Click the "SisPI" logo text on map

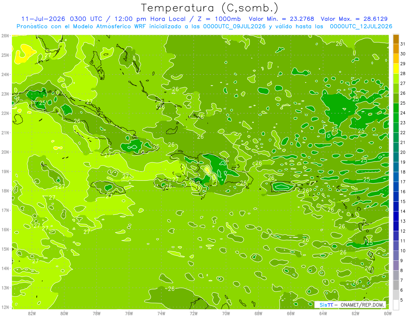pos(326,305)
